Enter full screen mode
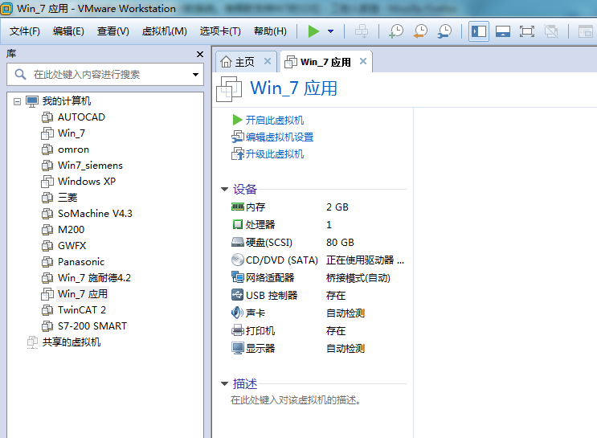The image size is (597, 438). [x=527, y=31]
